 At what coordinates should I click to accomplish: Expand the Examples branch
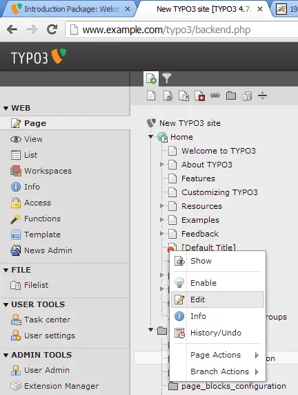pos(162,220)
